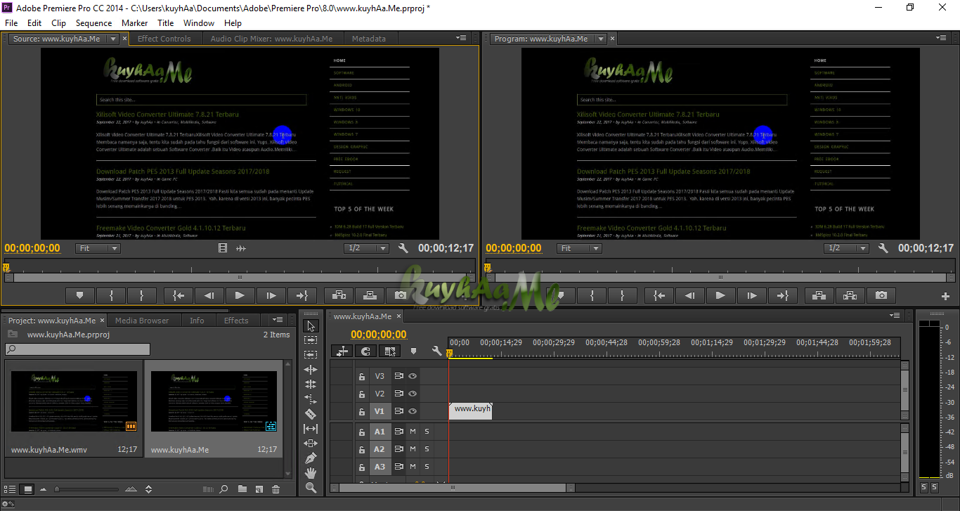The height and width of the screenshot is (511, 960).
Task: Click Source monitor Go to In button
Action: [178, 296]
